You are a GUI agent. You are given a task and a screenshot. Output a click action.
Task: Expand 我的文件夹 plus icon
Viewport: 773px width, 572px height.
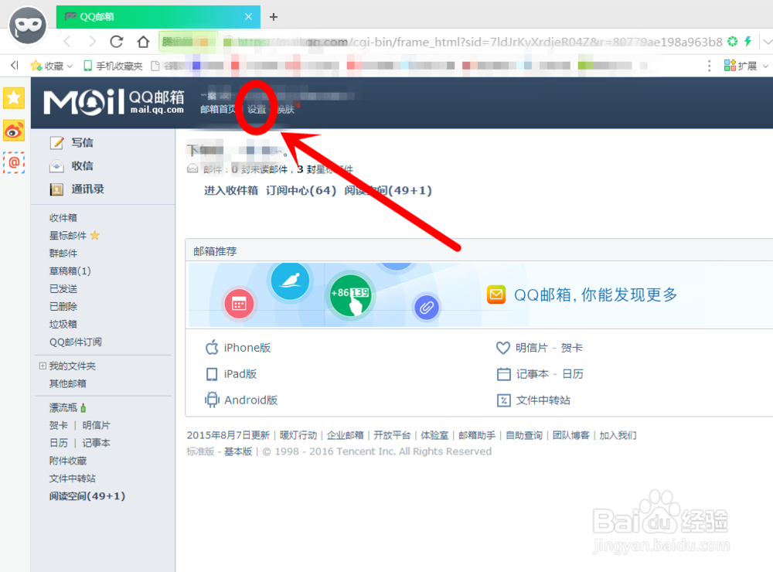tap(43, 366)
